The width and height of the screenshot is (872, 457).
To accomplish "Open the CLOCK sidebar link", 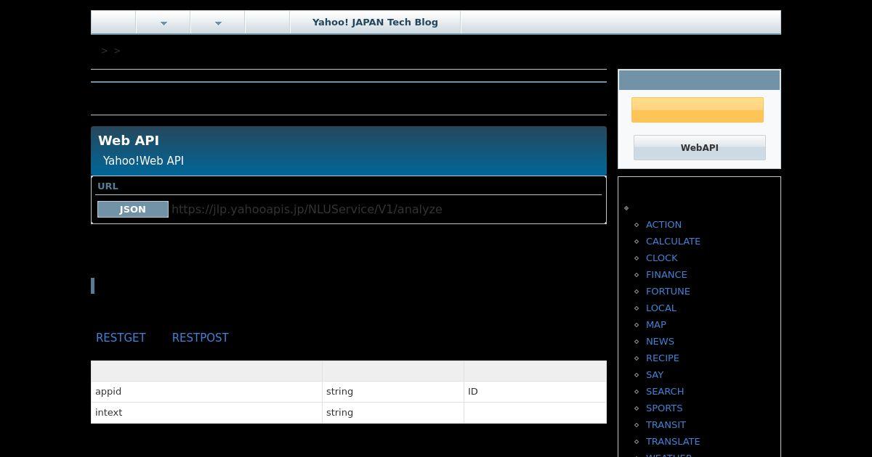I will click(x=661, y=258).
